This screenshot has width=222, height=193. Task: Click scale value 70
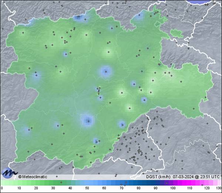121,188
